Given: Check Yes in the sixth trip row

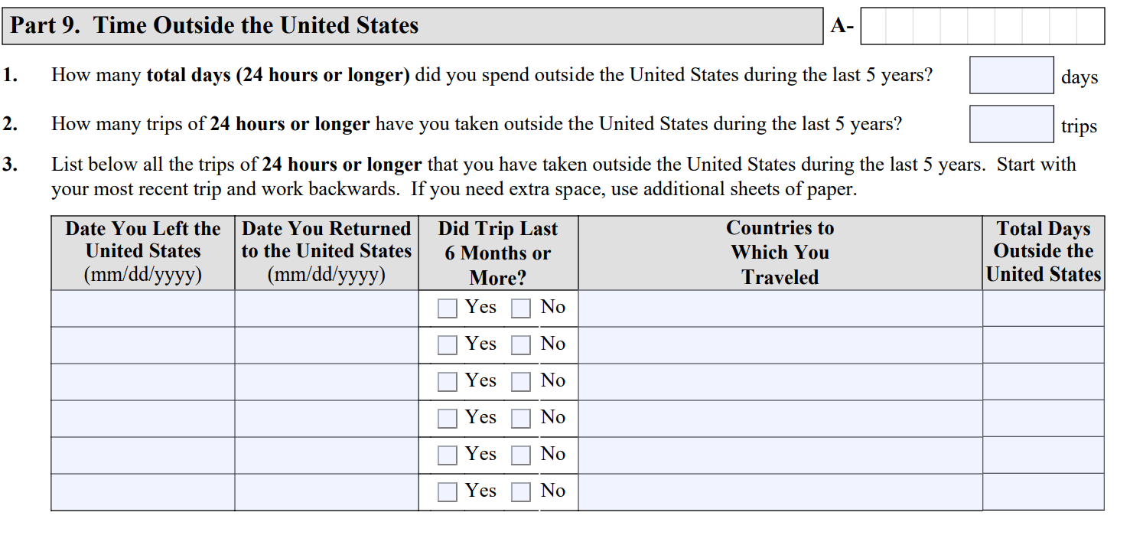Looking at the screenshot, I should pyautogui.click(x=447, y=492).
